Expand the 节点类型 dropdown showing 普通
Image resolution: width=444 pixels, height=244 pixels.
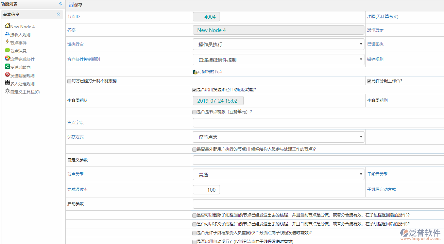click(x=278, y=174)
